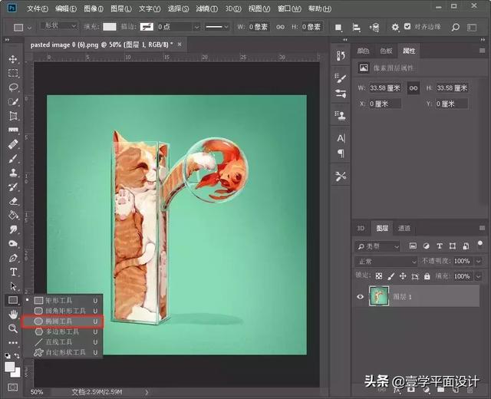491x399 pixels.
Task: Open the stroke width 0点 dropdown
Action: (x=196, y=27)
